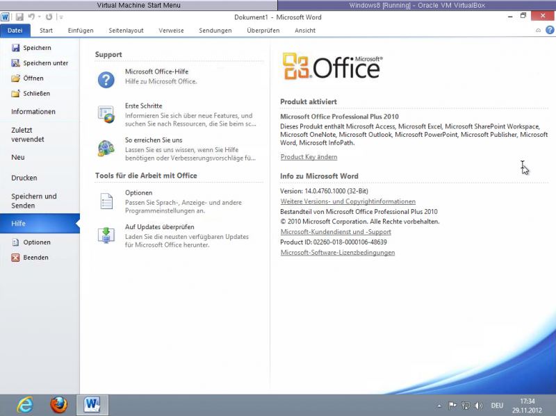The height and width of the screenshot is (416, 556).
Task: Open the Verweise ribbon tab
Action: click(x=171, y=31)
